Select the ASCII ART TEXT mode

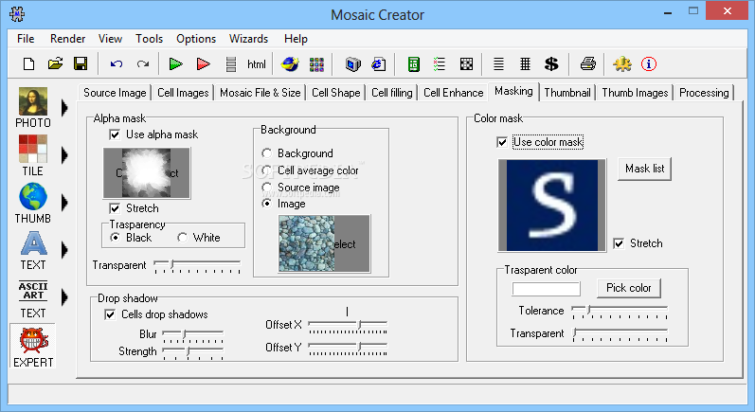click(x=33, y=299)
